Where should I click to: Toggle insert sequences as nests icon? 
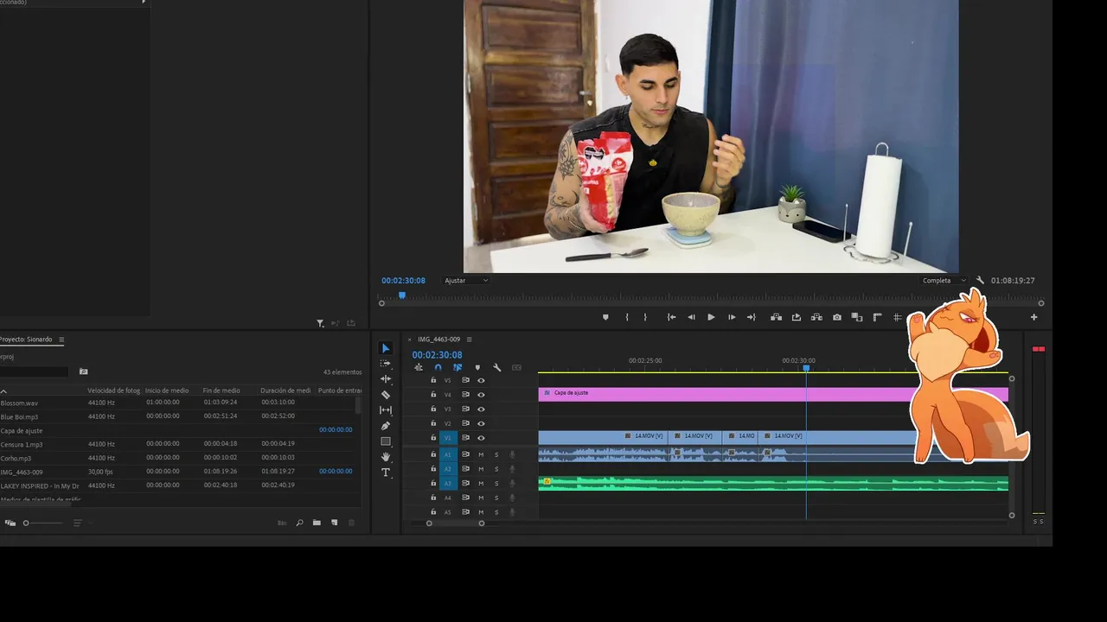(x=419, y=367)
